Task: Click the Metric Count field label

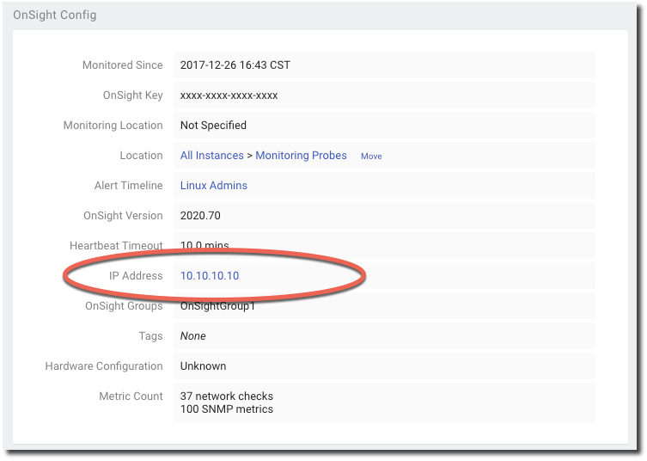Action: click(131, 396)
